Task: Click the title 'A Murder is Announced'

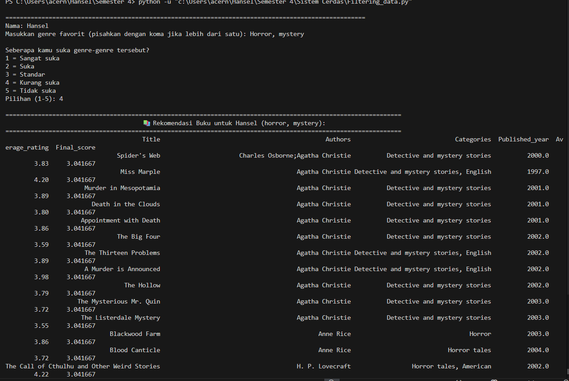Action: [122, 269]
